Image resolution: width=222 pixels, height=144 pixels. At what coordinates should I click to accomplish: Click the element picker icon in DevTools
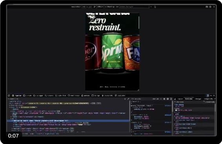9,95
